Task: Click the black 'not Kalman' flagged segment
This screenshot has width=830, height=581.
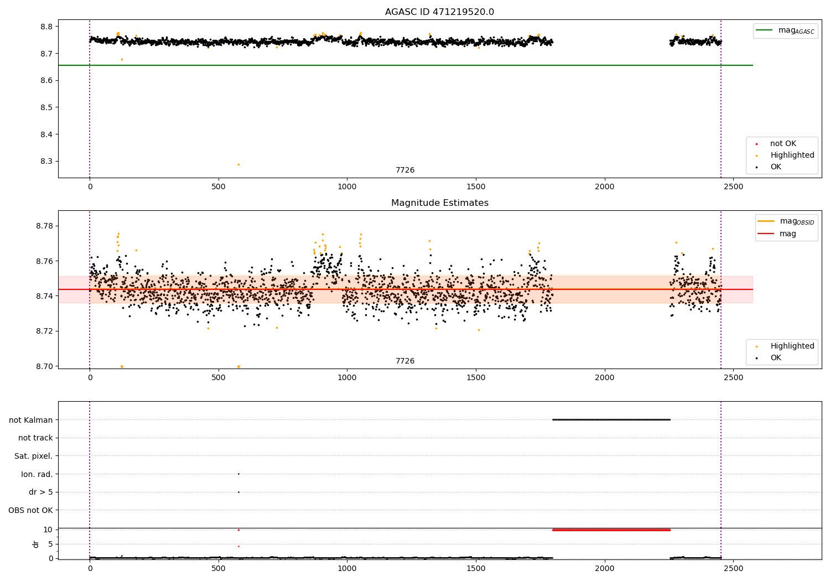Action: click(611, 419)
